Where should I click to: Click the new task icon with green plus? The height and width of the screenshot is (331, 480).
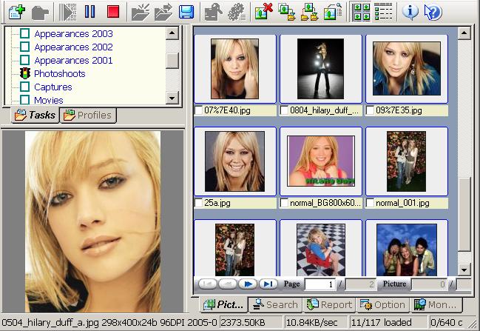pos(16,11)
